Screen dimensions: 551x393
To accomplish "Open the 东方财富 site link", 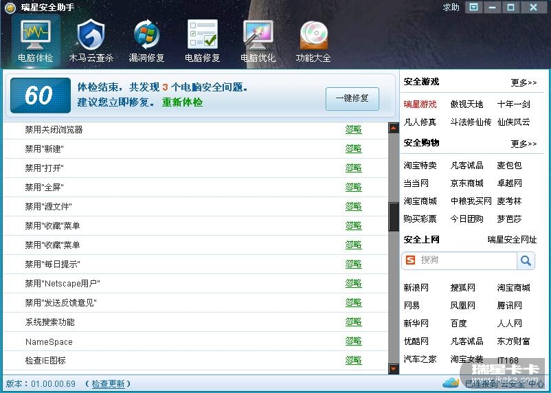I will pyautogui.click(x=513, y=341).
